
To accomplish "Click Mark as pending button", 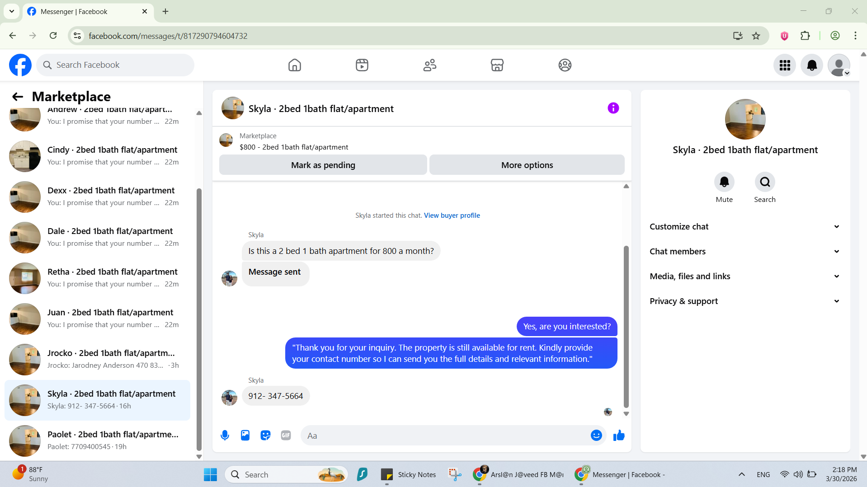I will [323, 165].
